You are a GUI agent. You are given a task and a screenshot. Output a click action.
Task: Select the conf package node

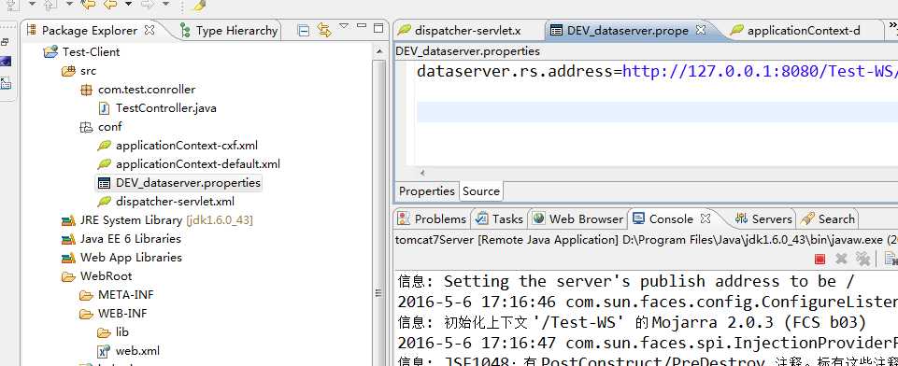[101, 127]
